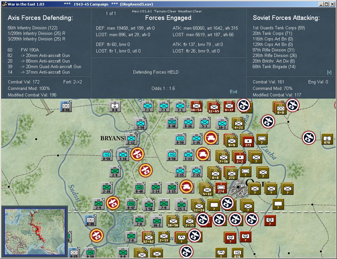Select the Soviet 10=54 unit counter

tap(196, 106)
